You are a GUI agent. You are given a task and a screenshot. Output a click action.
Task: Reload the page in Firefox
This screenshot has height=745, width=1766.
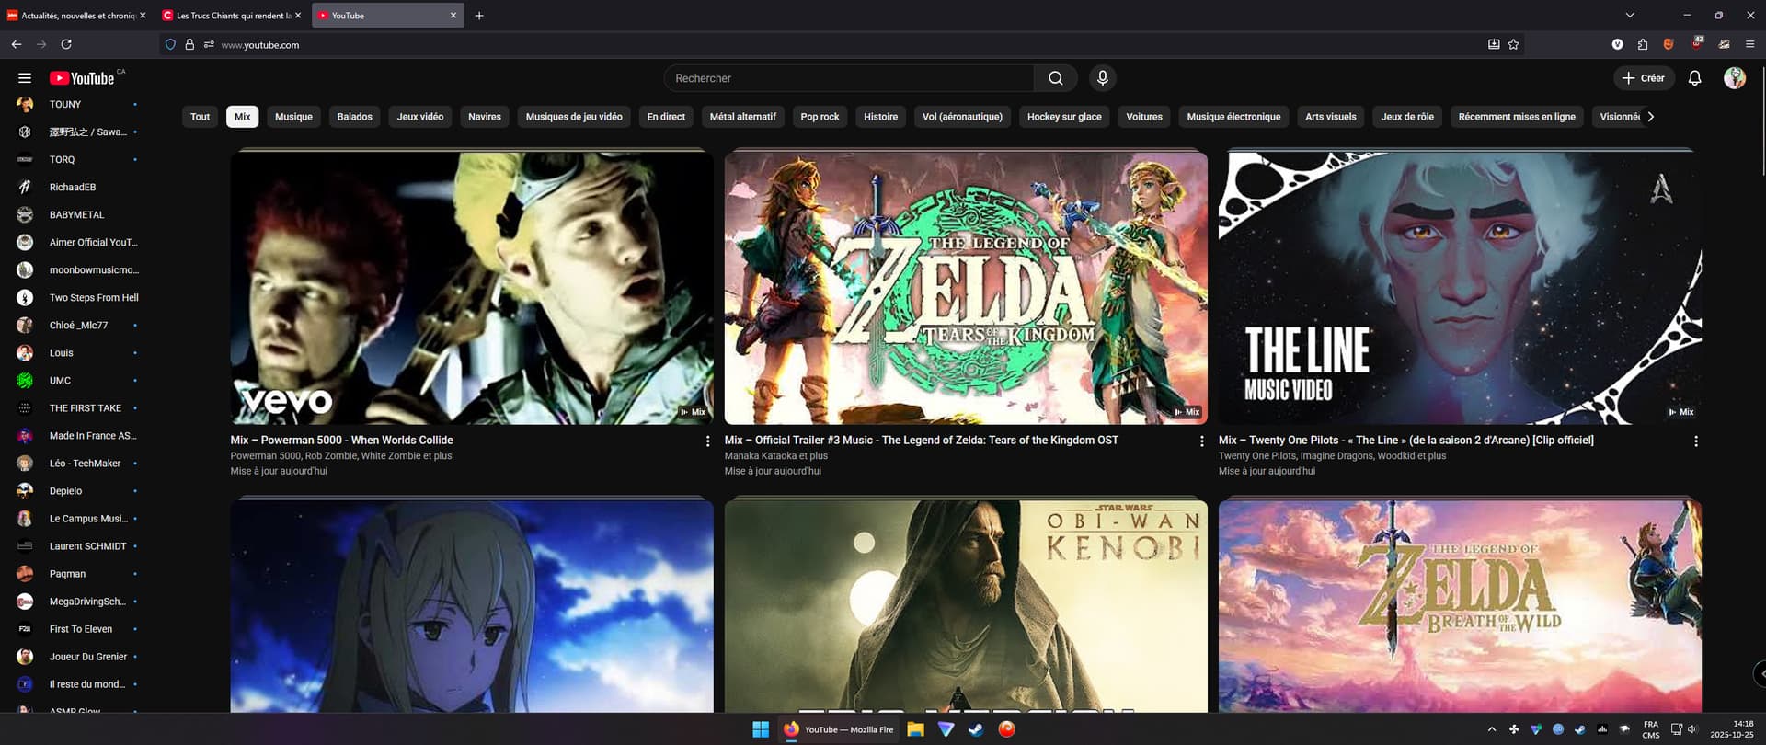(x=66, y=44)
